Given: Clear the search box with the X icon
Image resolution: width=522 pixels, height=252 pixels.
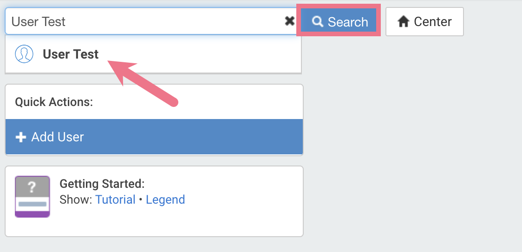Looking at the screenshot, I should pyautogui.click(x=290, y=21).
